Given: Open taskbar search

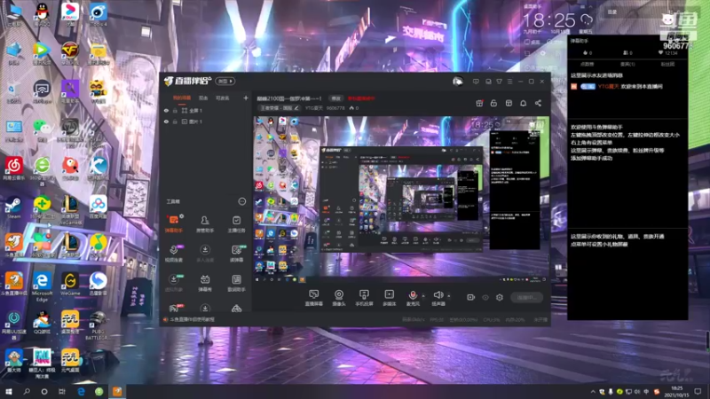Looking at the screenshot, I should 27,391.
